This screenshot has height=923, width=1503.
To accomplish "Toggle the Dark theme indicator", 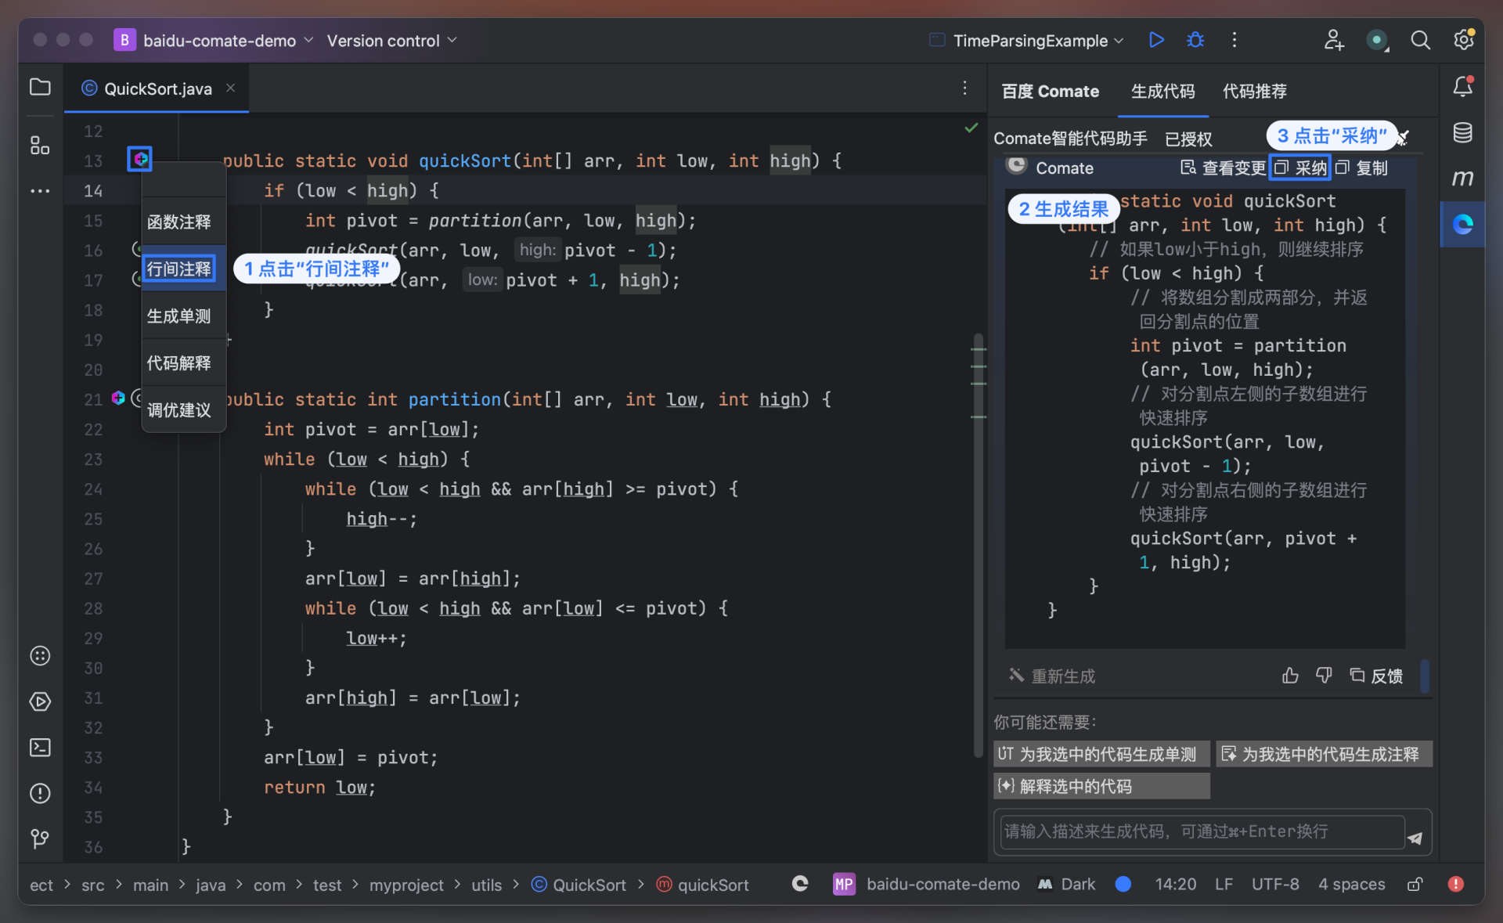I will tap(1068, 884).
